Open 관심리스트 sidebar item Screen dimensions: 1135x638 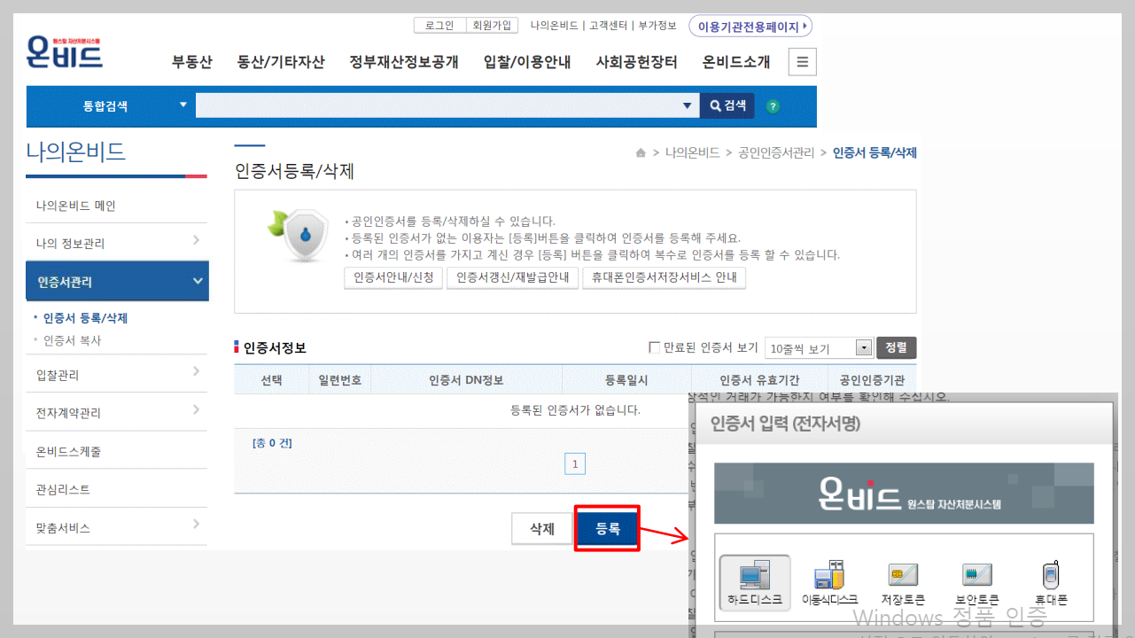click(x=117, y=489)
